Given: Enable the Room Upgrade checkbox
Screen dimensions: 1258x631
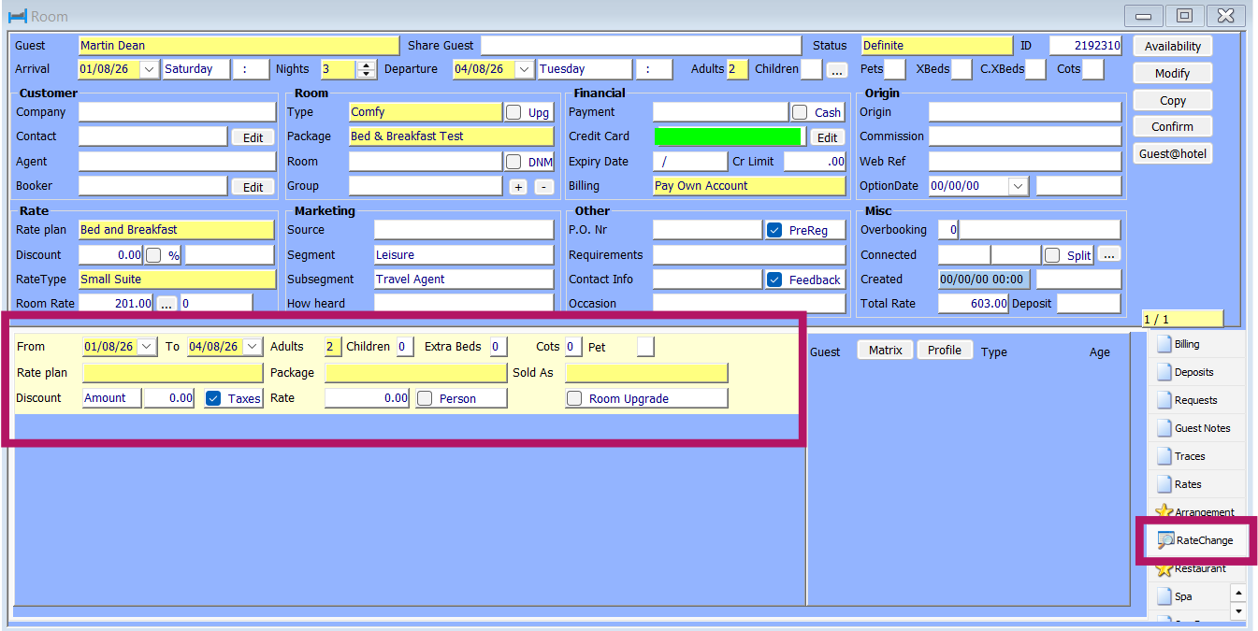Looking at the screenshot, I should [x=575, y=398].
